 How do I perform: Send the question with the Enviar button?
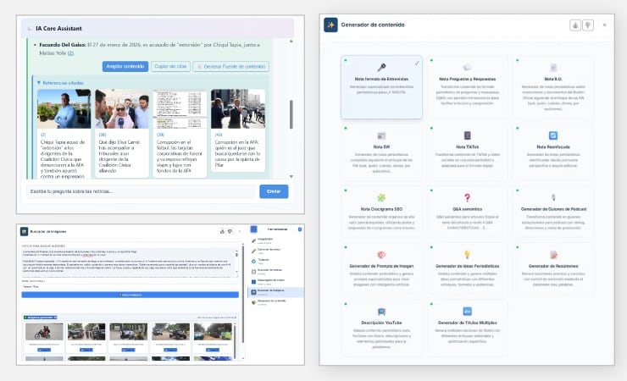tap(274, 191)
